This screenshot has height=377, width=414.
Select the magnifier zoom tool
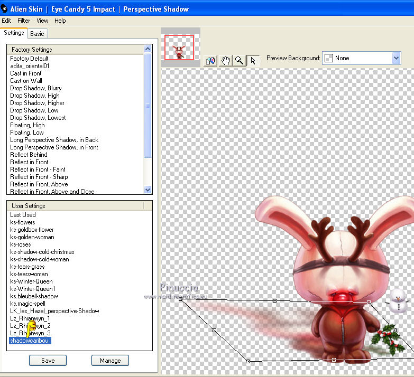pyautogui.click(x=239, y=61)
